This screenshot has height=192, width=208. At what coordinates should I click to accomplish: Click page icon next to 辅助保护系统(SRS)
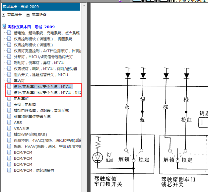click(9, 134)
